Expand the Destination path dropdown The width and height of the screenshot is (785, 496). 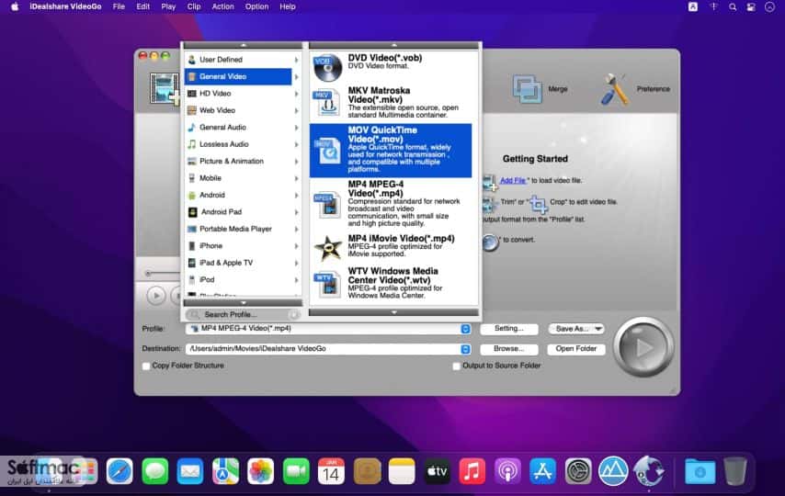[465, 349]
